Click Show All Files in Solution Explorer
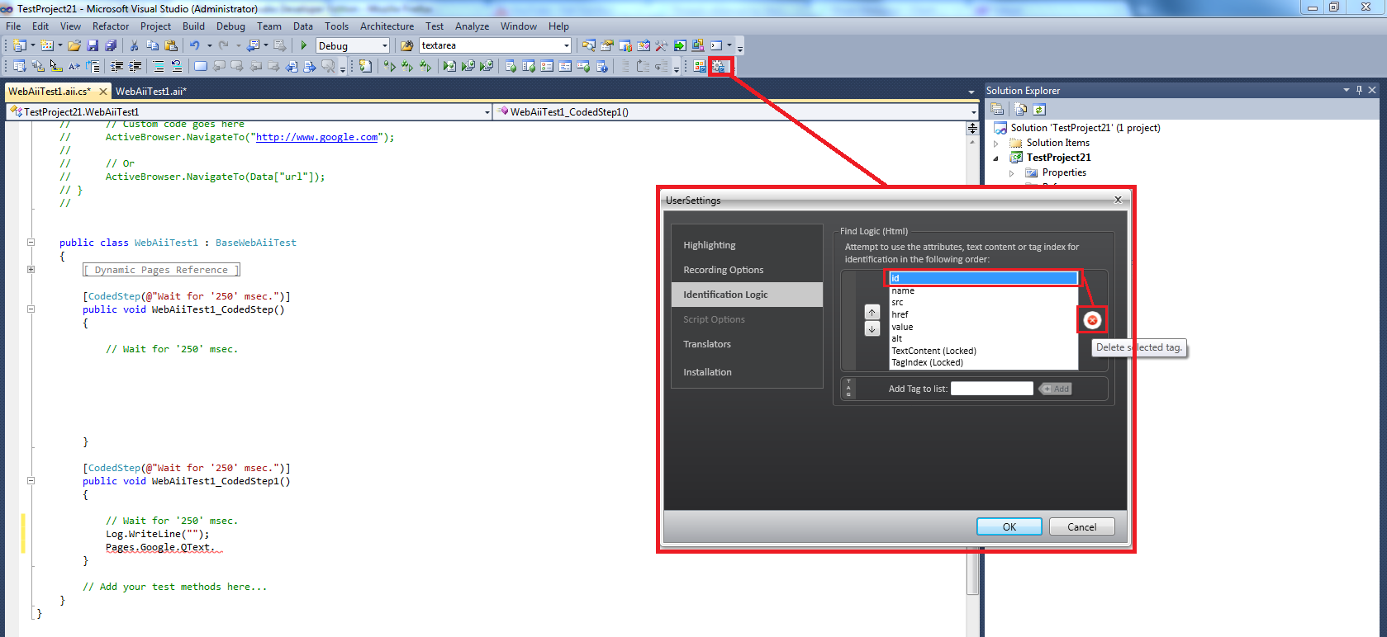 [1021, 109]
